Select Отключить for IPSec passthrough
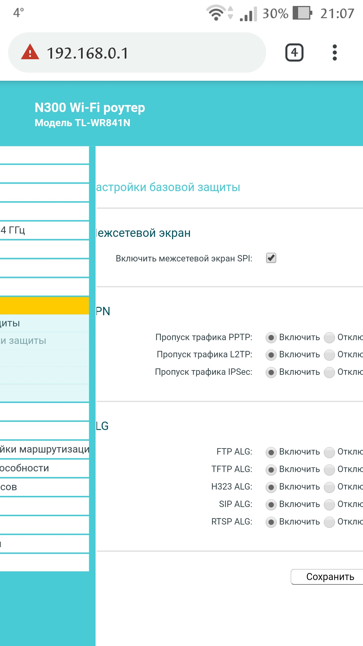Image resolution: width=363 pixels, height=646 pixels. point(329,372)
